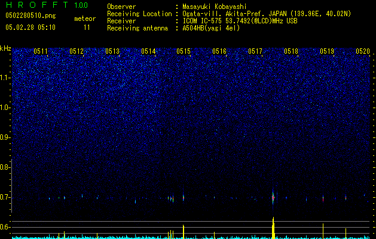Click the 0520 time marker

coord(363,51)
